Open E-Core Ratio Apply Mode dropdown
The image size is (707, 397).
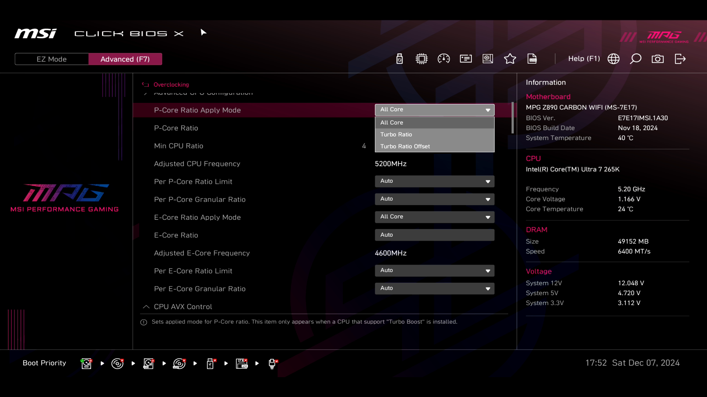pos(434,217)
